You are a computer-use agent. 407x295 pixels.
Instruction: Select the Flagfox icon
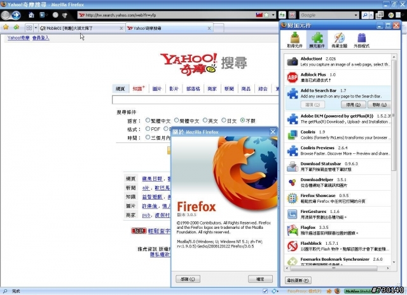pyautogui.click(x=293, y=230)
